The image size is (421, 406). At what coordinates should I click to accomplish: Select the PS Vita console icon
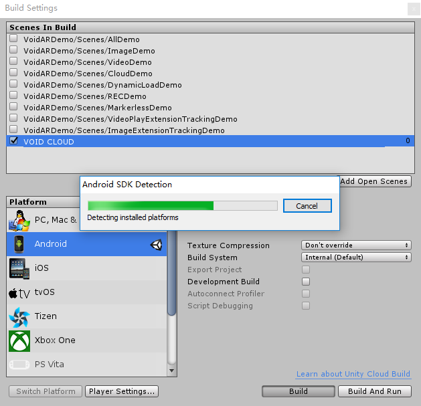[19, 365]
